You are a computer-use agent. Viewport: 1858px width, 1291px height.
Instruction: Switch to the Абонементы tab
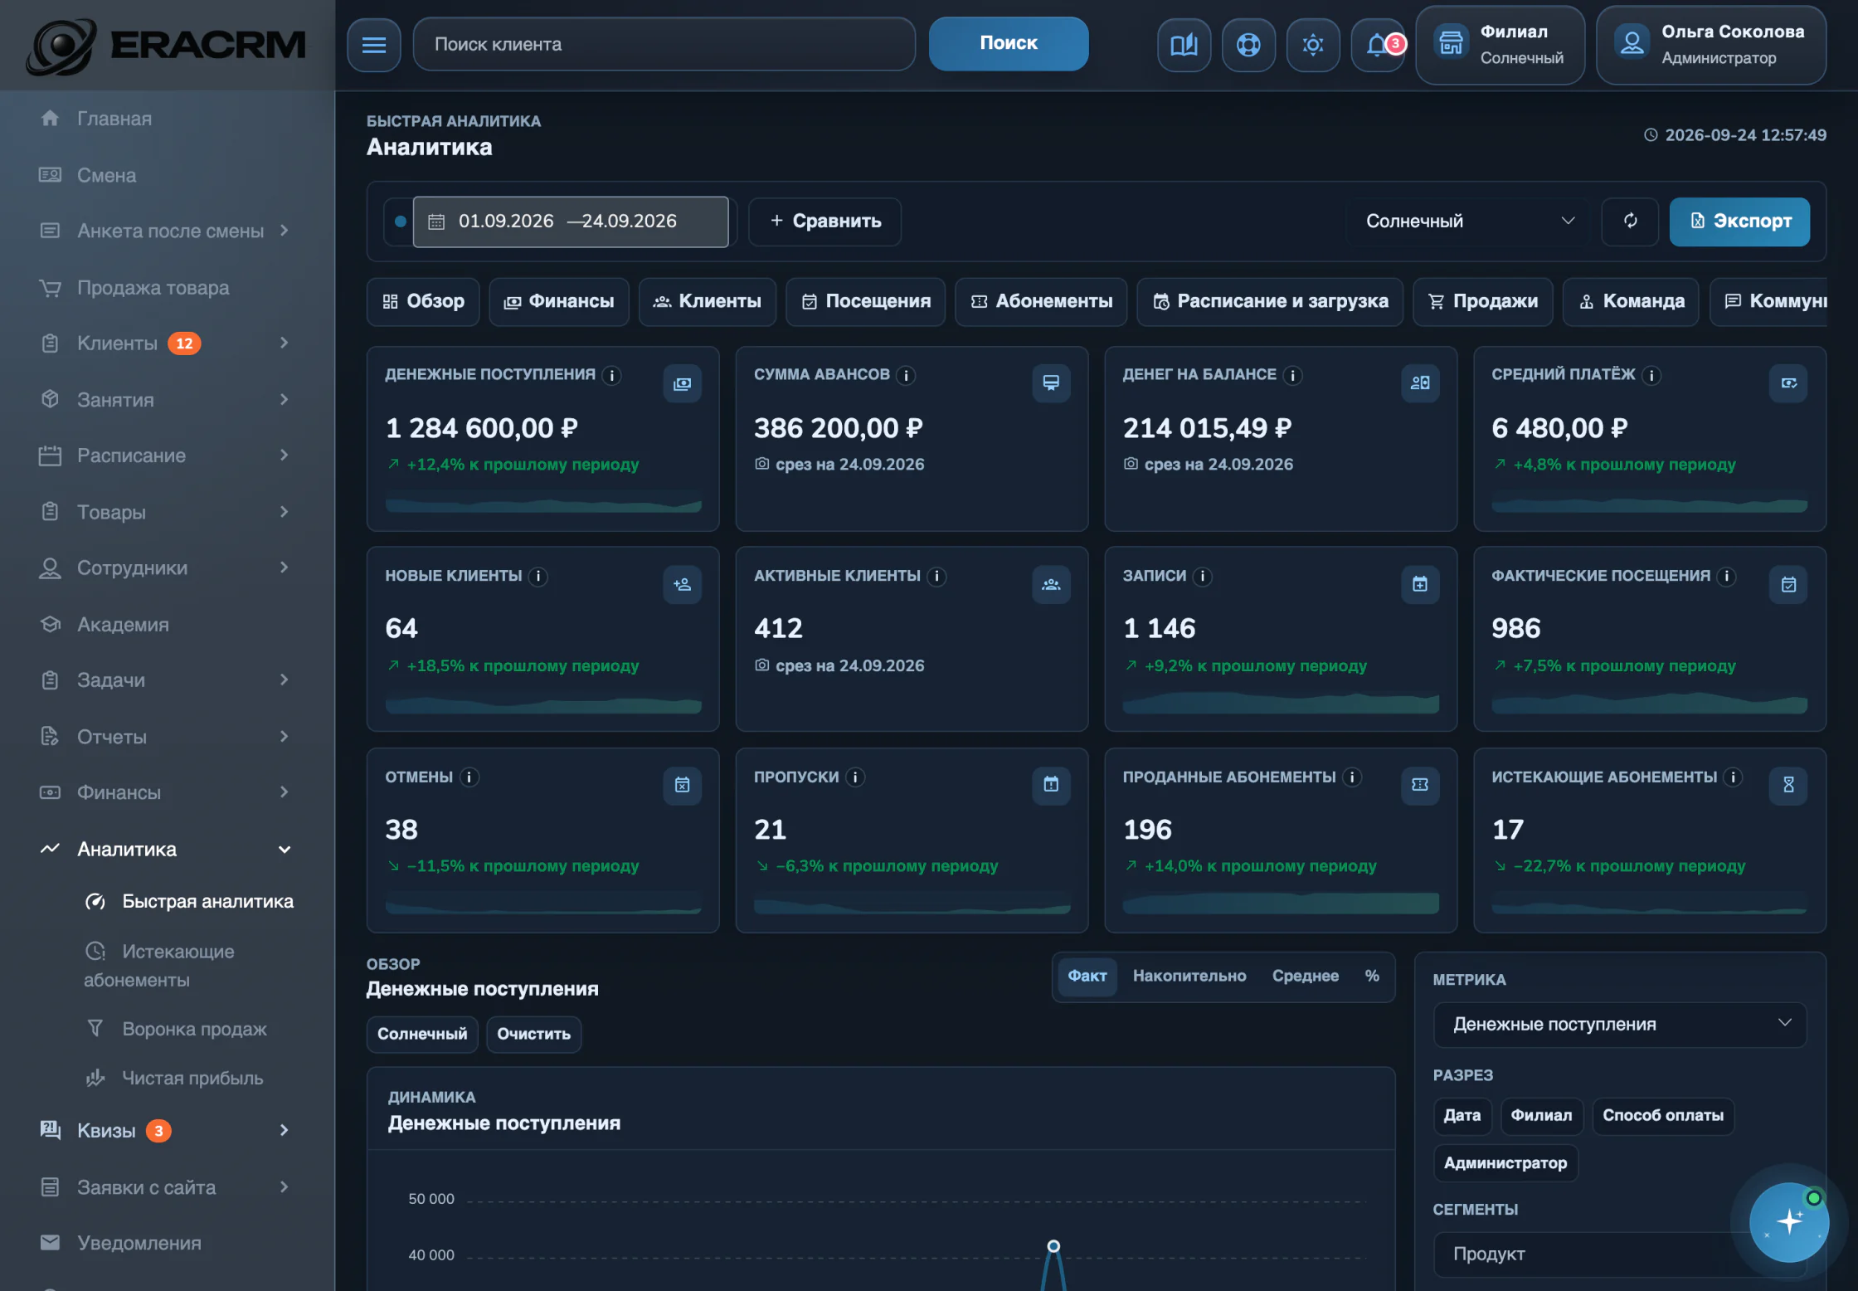pos(1041,302)
